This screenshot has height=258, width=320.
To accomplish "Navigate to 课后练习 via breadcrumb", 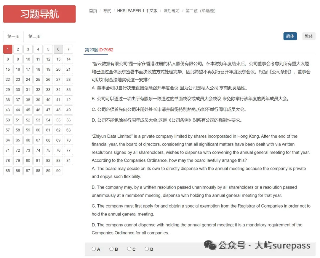I will [x=171, y=11].
